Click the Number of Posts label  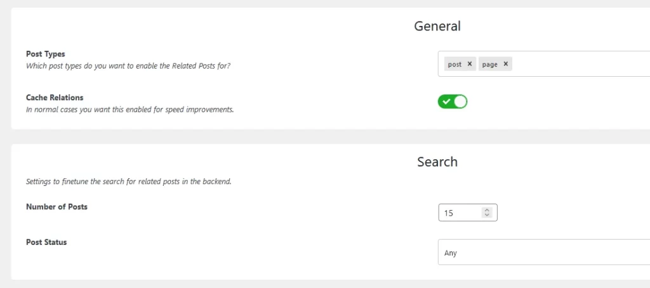[56, 206]
